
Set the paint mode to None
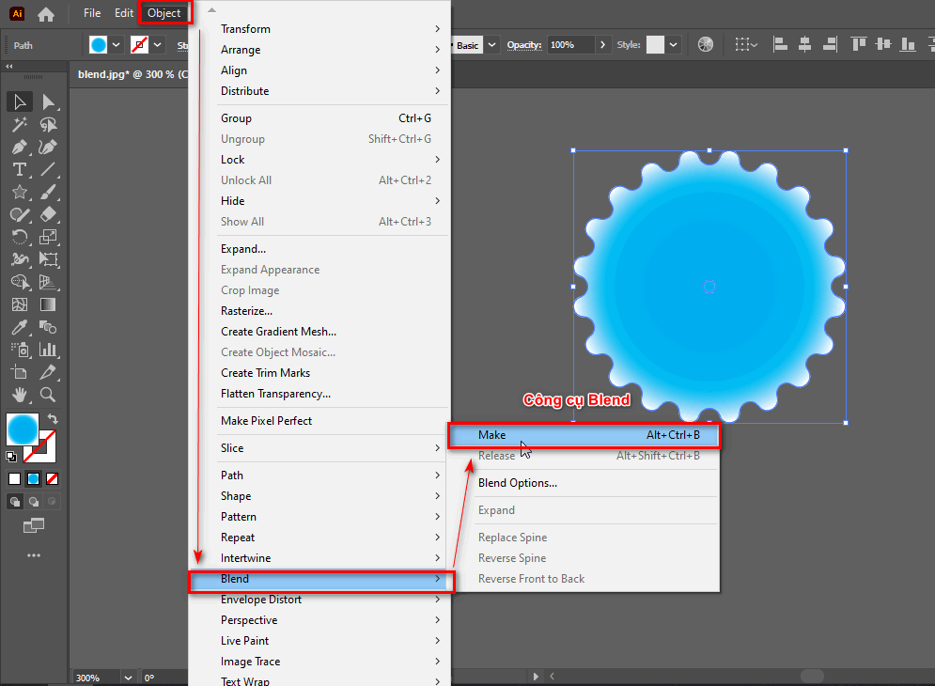click(53, 478)
